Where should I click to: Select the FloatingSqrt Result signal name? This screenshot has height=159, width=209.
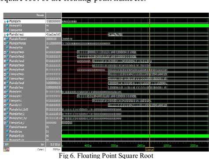(x=16, y=35)
